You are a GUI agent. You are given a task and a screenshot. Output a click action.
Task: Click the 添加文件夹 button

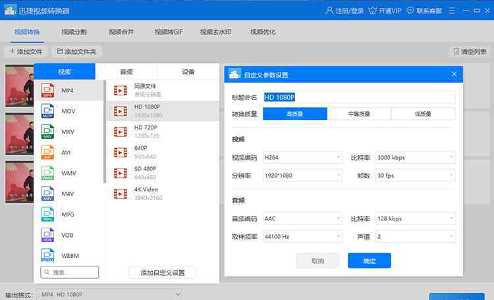(76, 51)
